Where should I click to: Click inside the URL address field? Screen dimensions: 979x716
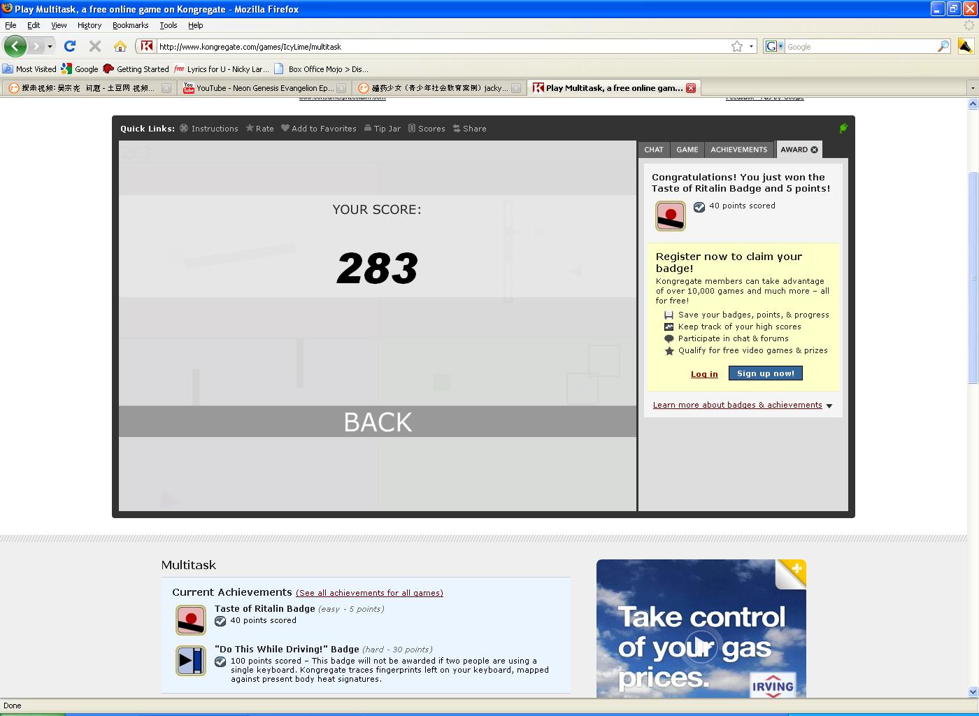441,46
